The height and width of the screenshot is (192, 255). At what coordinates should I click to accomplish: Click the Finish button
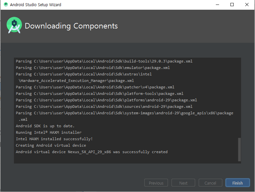238,183
